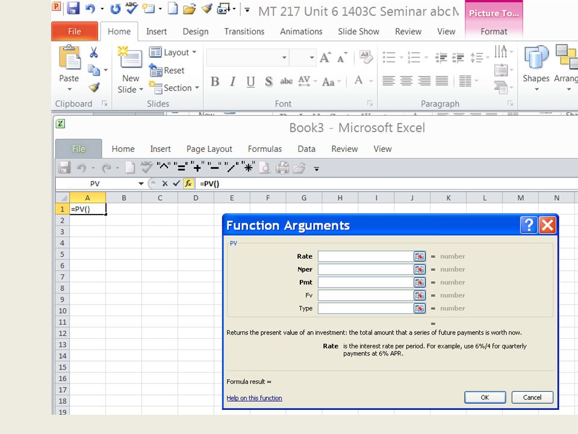This screenshot has height=434, width=578.
Task: Click PowerPoint Open folder icon
Action: (189, 8)
